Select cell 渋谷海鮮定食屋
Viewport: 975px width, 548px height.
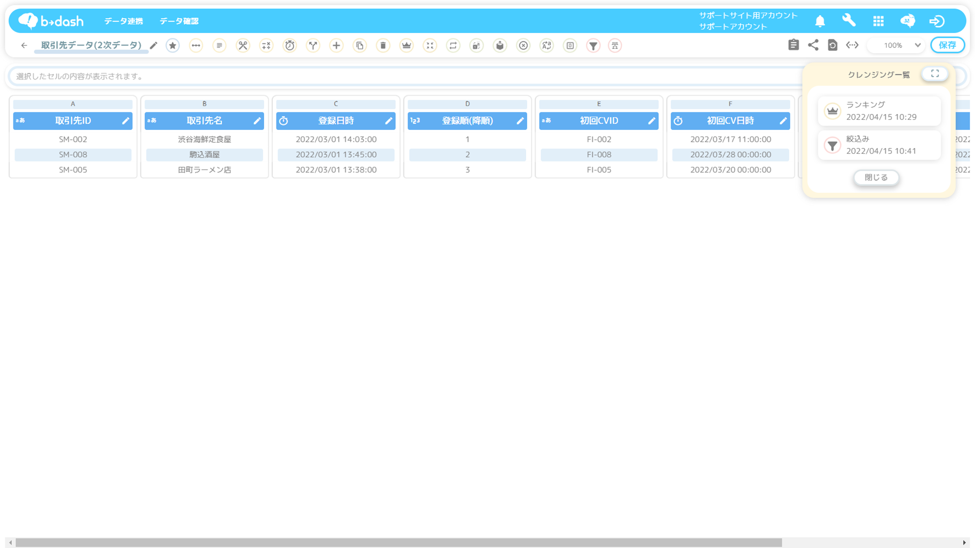coord(204,139)
